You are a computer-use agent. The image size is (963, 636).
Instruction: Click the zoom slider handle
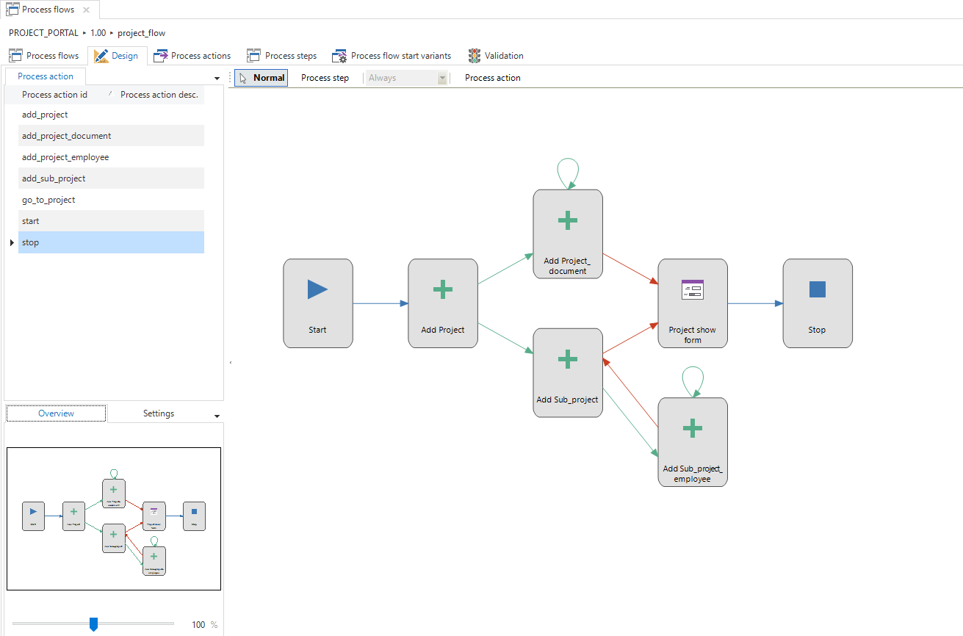[x=93, y=624]
